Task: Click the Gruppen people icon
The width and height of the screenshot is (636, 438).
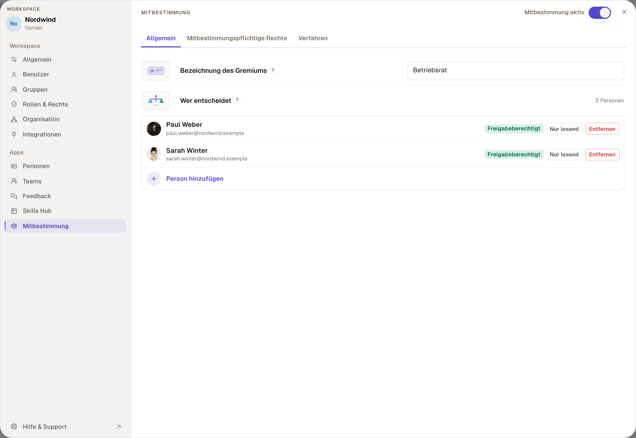Action: 14,89
